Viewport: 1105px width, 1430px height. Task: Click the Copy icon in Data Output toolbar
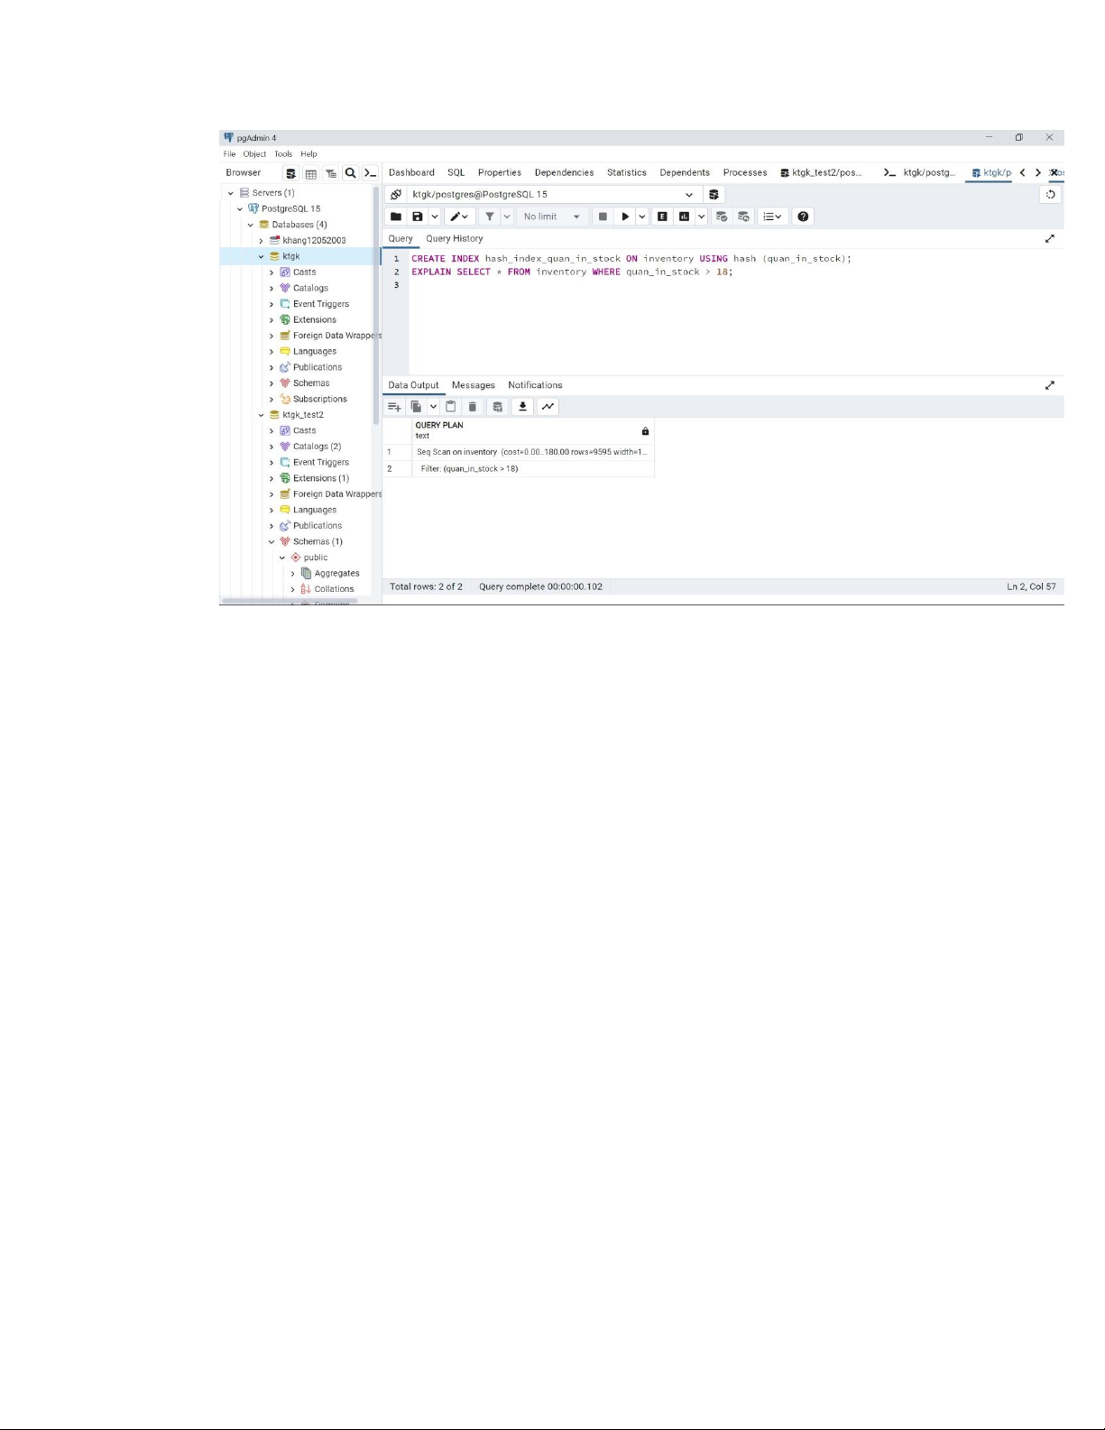pyautogui.click(x=416, y=407)
